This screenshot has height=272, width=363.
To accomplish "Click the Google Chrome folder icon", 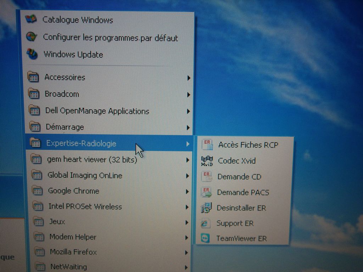I will coord(37,190).
